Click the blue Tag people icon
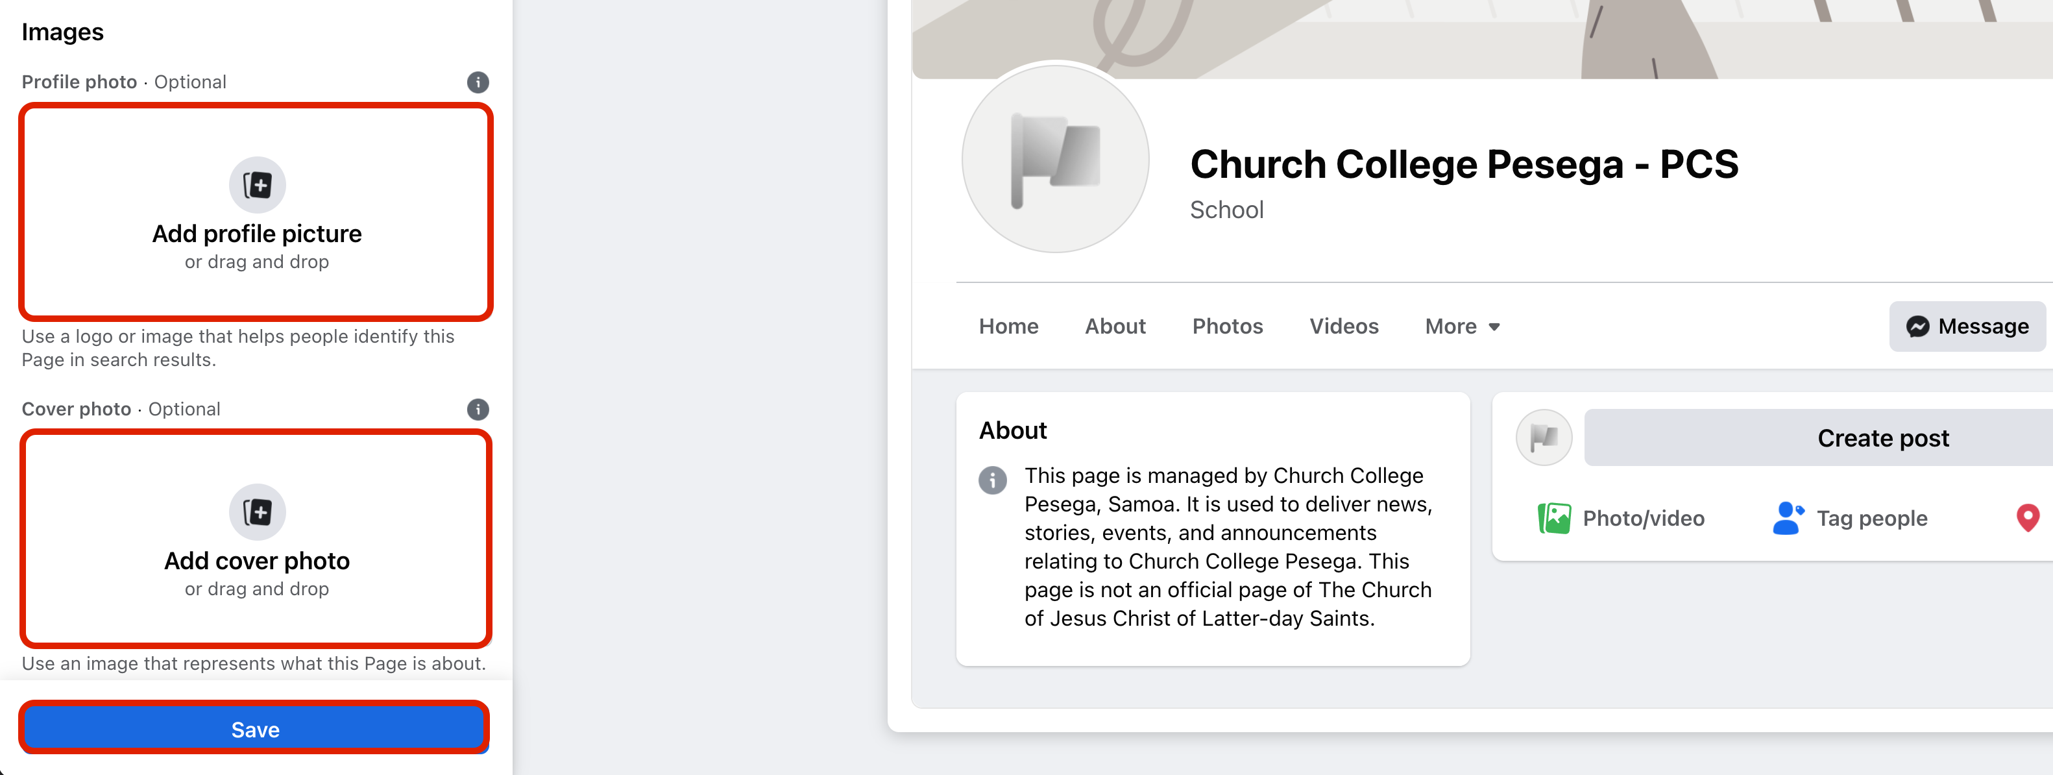The width and height of the screenshot is (2053, 775). [x=1787, y=518]
